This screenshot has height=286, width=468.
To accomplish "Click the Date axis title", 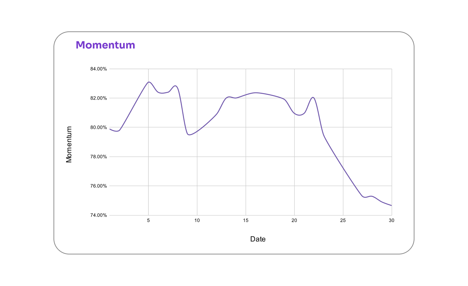I will coord(258,239).
